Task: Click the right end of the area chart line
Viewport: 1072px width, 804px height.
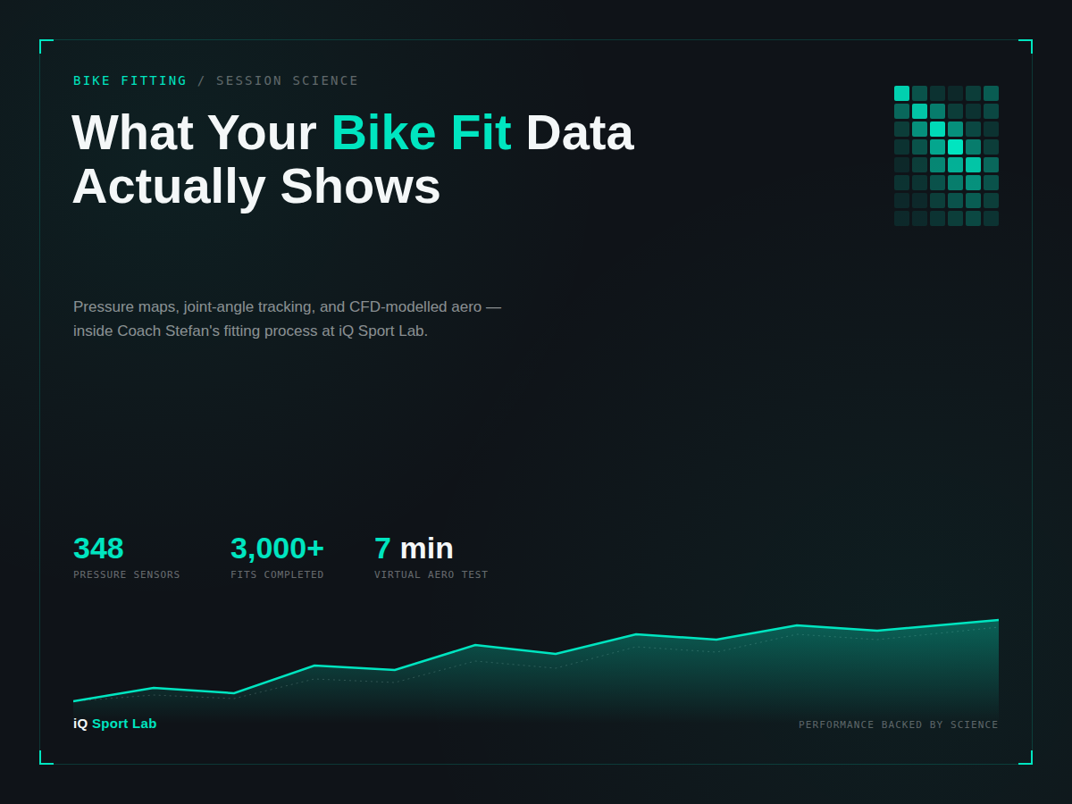Action: 997,620
